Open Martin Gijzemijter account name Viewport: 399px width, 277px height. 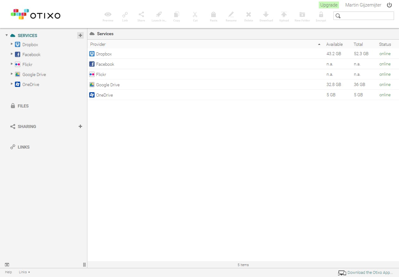363,5
